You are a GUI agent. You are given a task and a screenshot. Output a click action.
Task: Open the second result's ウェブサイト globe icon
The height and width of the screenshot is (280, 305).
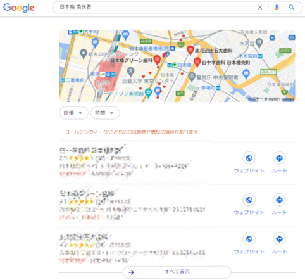click(x=249, y=200)
